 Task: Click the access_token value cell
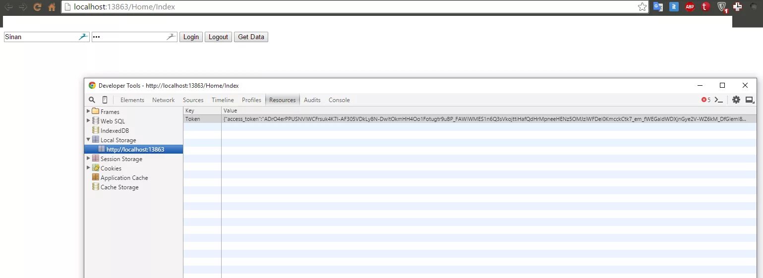click(x=489, y=119)
